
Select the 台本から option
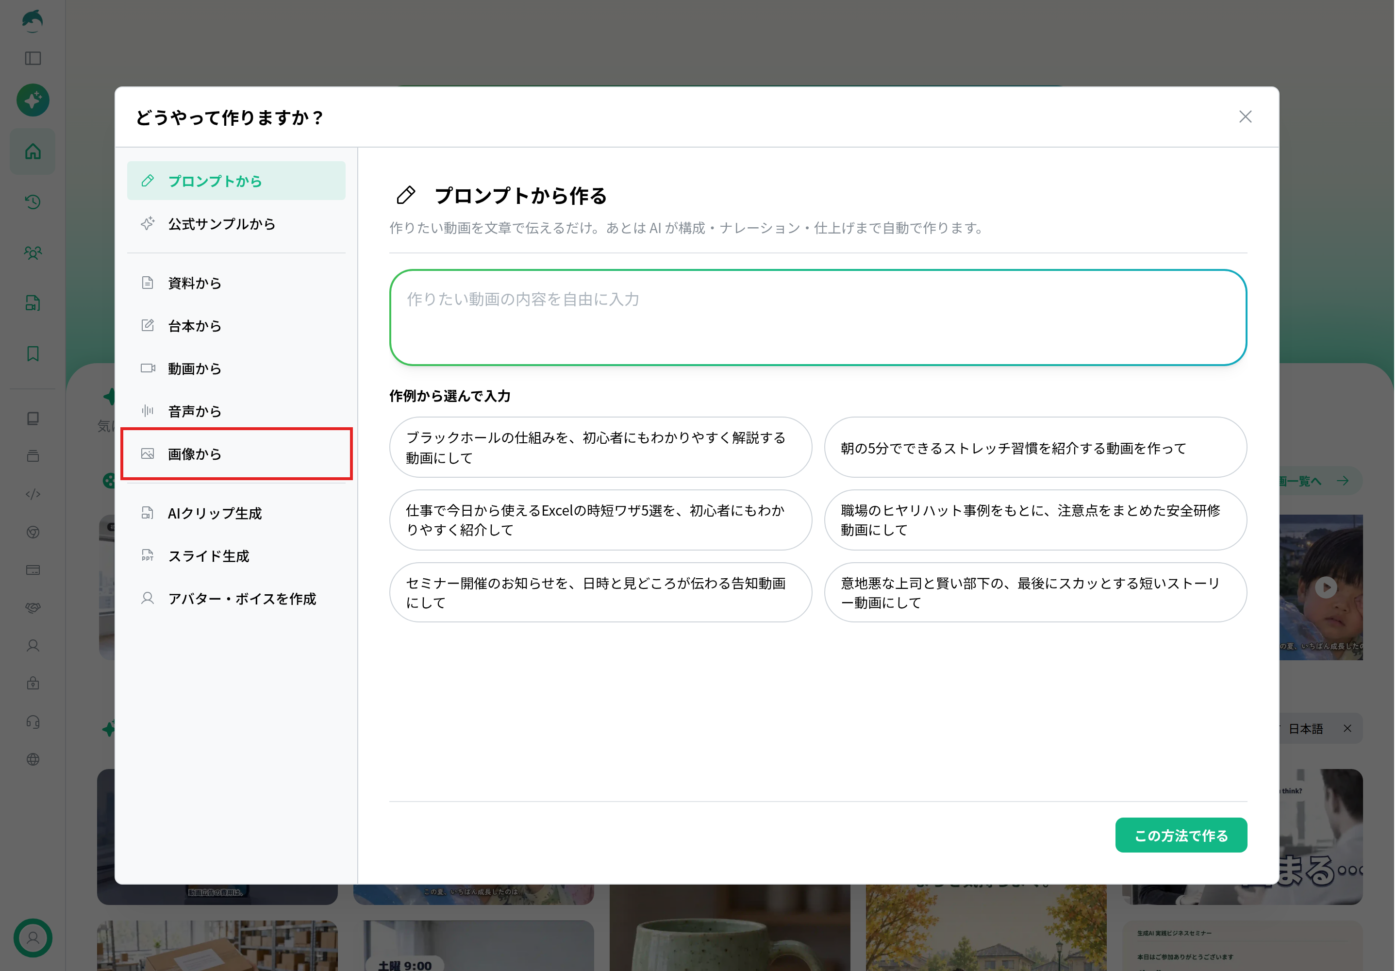coord(236,325)
